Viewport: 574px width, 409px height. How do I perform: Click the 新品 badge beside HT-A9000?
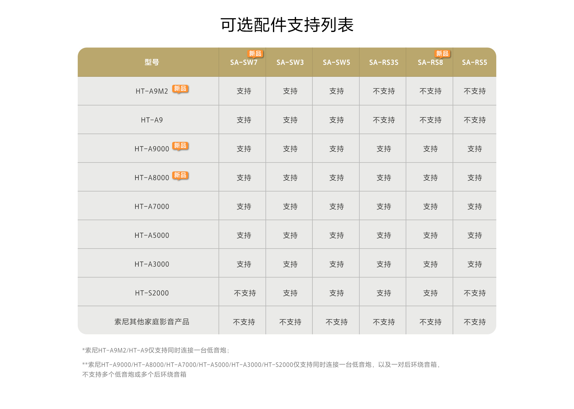point(180,146)
